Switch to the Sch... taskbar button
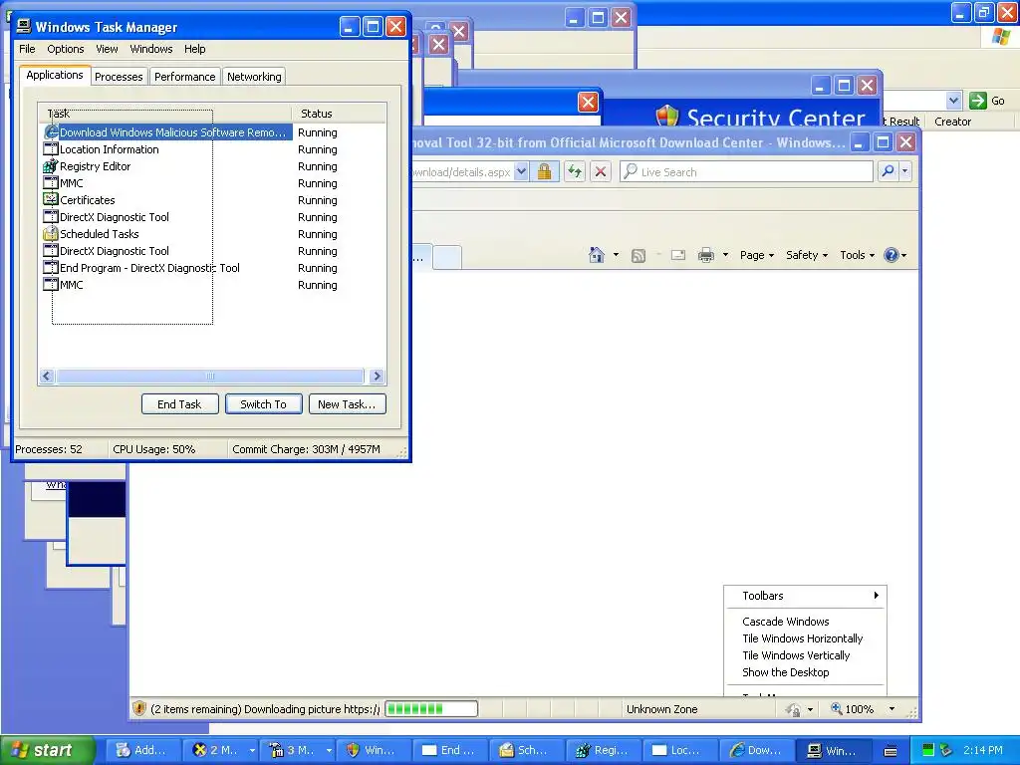This screenshot has width=1020, height=765. [x=526, y=751]
